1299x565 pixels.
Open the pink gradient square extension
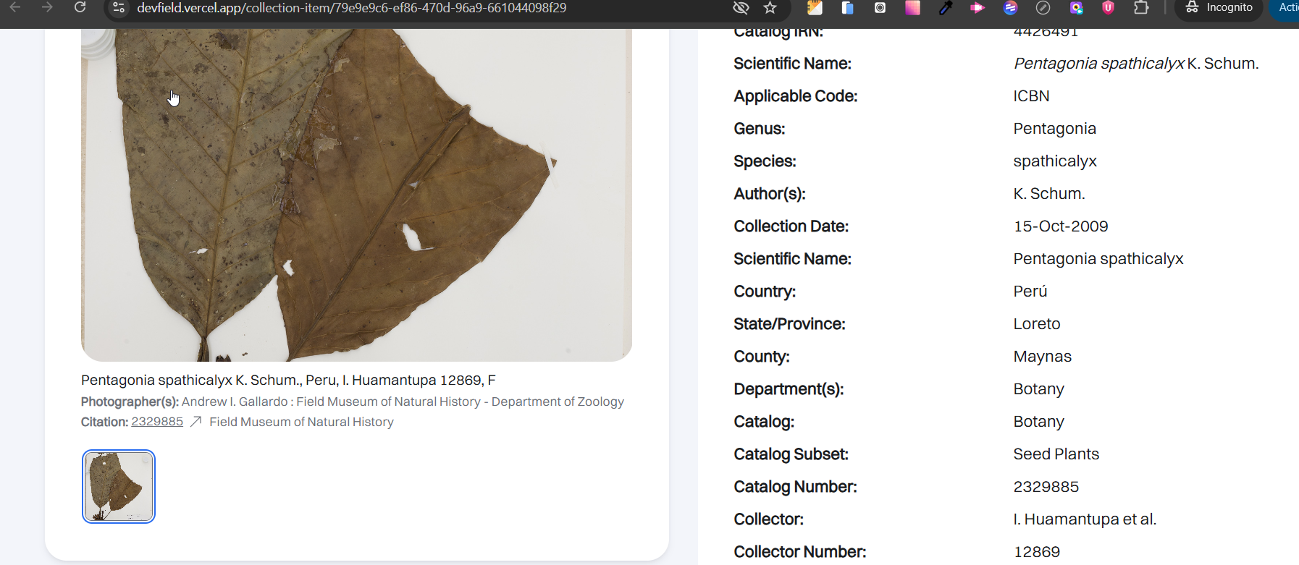912,8
